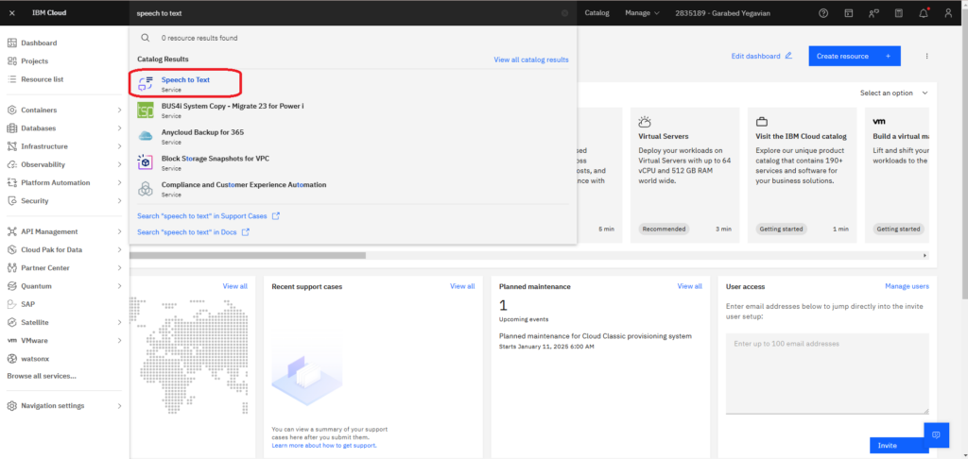The image size is (968, 459).
Task: Clear the search field text
Action: pos(565,13)
